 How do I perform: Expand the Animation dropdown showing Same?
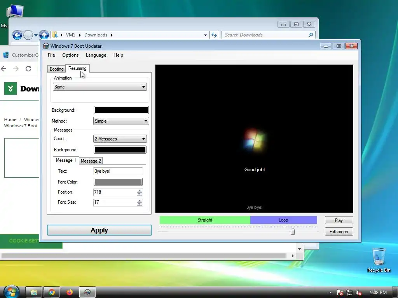coord(100,87)
